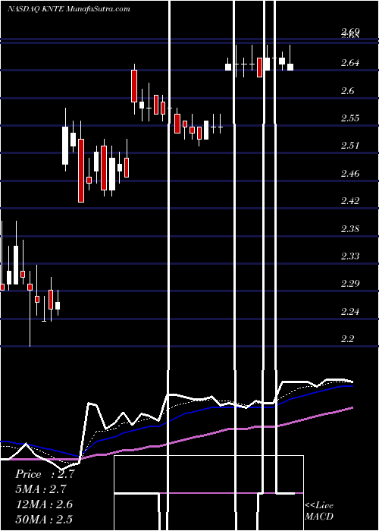The height and width of the screenshot is (531, 379).
Task: Click the NASDAQ KNTE MunafaSutra.com title text
Action: coord(68,9)
